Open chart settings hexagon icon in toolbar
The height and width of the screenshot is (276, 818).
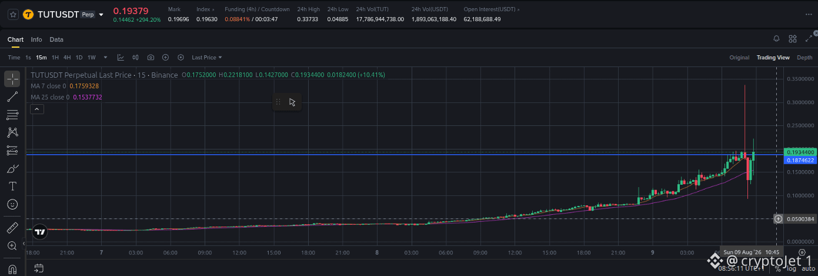(x=181, y=57)
